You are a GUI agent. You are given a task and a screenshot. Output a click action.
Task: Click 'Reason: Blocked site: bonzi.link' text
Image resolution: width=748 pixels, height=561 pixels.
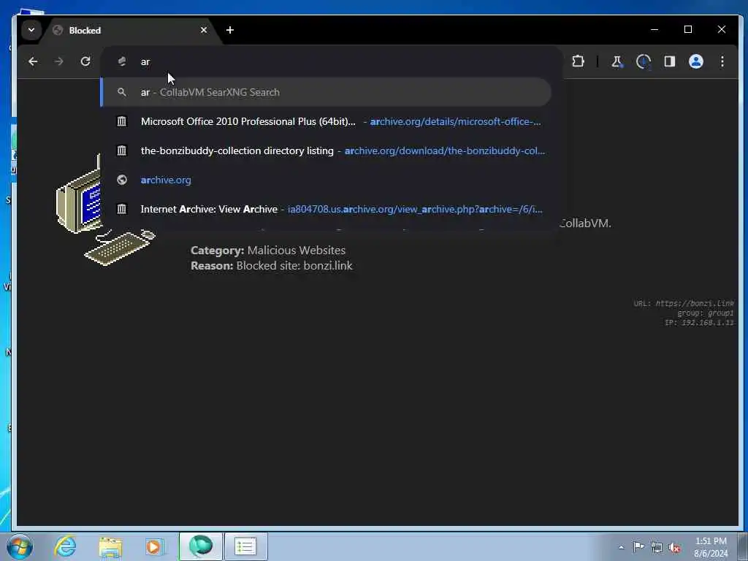(272, 266)
